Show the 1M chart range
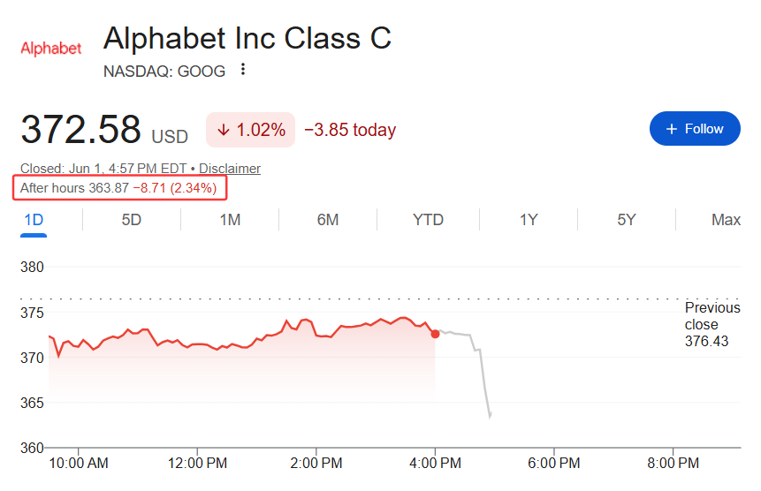Screen dimensions: 761x491 (230, 220)
